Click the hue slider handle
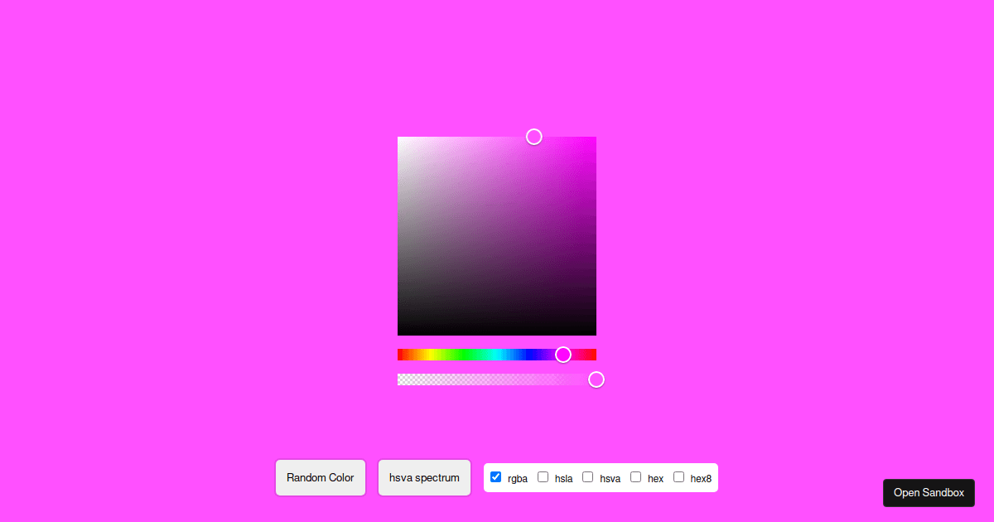 coord(563,354)
